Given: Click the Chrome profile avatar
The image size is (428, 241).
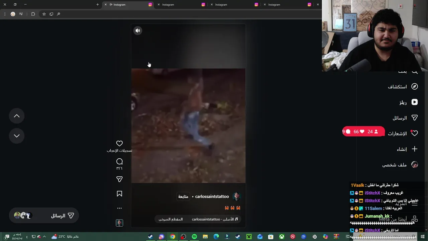Looking at the screenshot, I should (13, 14).
